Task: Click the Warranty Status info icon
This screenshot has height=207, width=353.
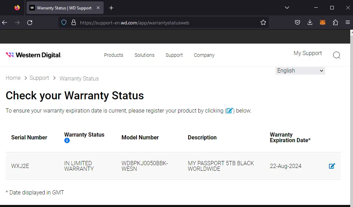Action: tap(67, 140)
